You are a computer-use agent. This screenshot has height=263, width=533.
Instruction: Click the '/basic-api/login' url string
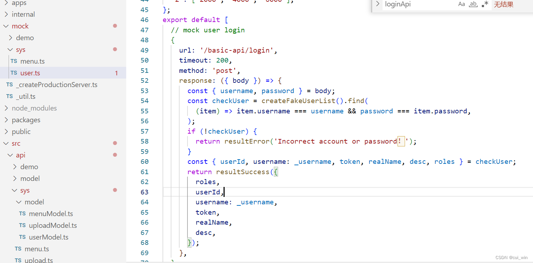(236, 50)
